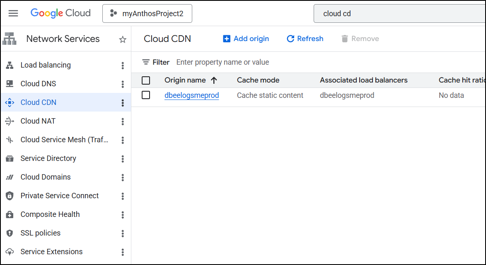This screenshot has width=486, height=265.
Task: Sort by Origin name column arrow
Action: [214, 80]
